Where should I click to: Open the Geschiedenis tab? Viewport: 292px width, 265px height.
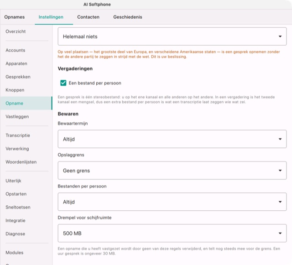128,17
